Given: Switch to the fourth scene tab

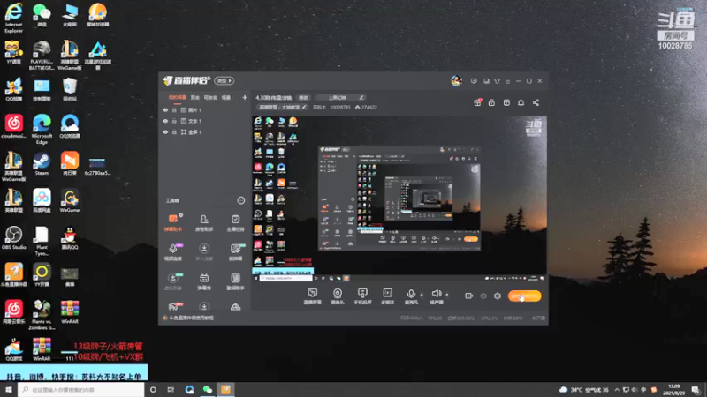Looking at the screenshot, I should [226, 97].
